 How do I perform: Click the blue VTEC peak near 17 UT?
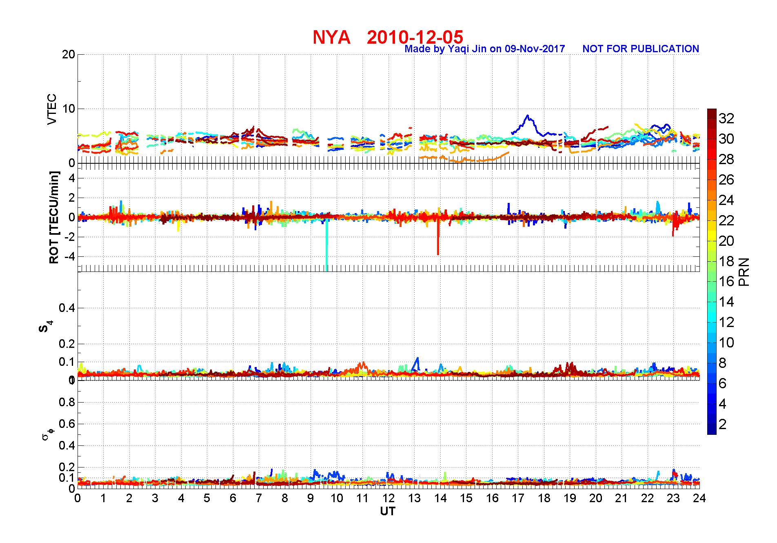(528, 116)
